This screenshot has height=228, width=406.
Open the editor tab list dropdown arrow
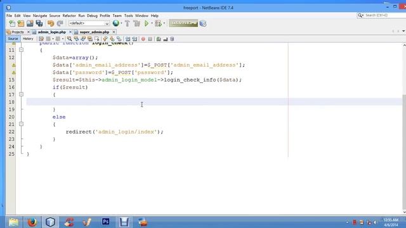[403, 31]
